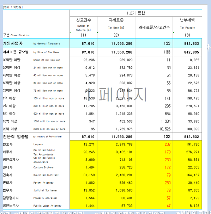Viewport: 211px width, 214px height.
Task: Click the 신고건수 column header
Action: [84, 20]
